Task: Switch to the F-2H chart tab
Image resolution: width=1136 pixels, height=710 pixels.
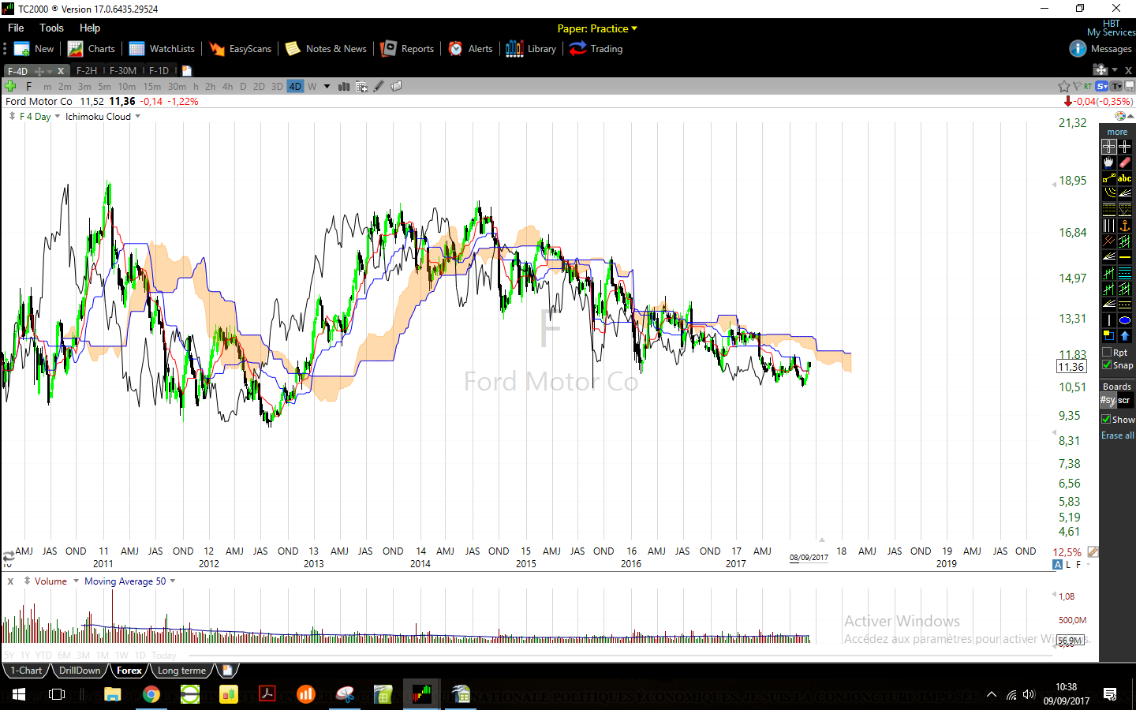Action: pos(87,71)
